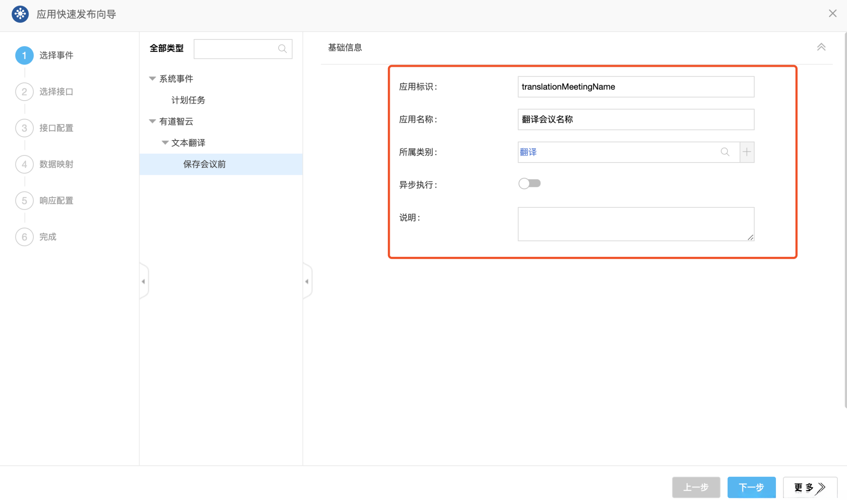The image size is (847, 503).
Task: Click plus icon to add category
Action: click(x=747, y=152)
